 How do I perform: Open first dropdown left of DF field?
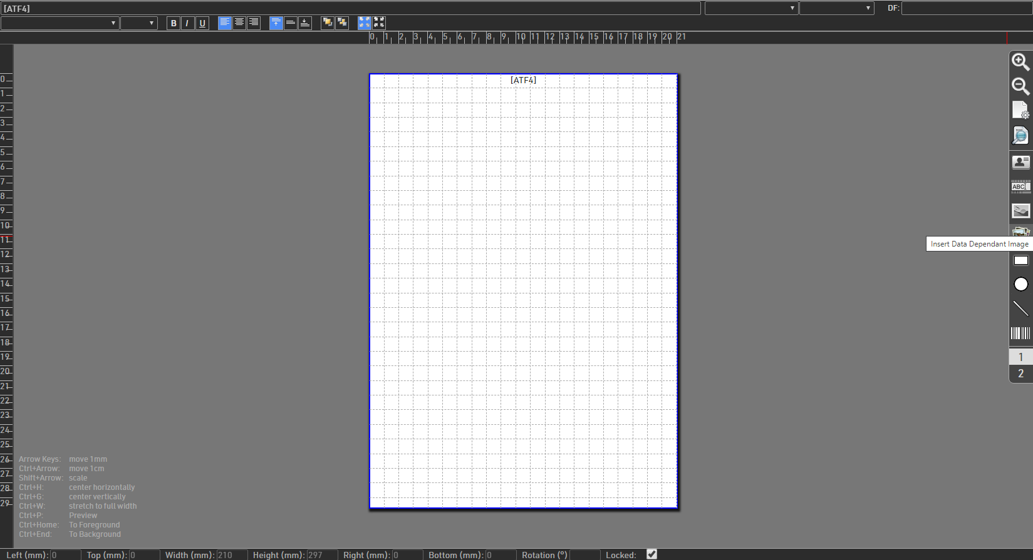(751, 8)
